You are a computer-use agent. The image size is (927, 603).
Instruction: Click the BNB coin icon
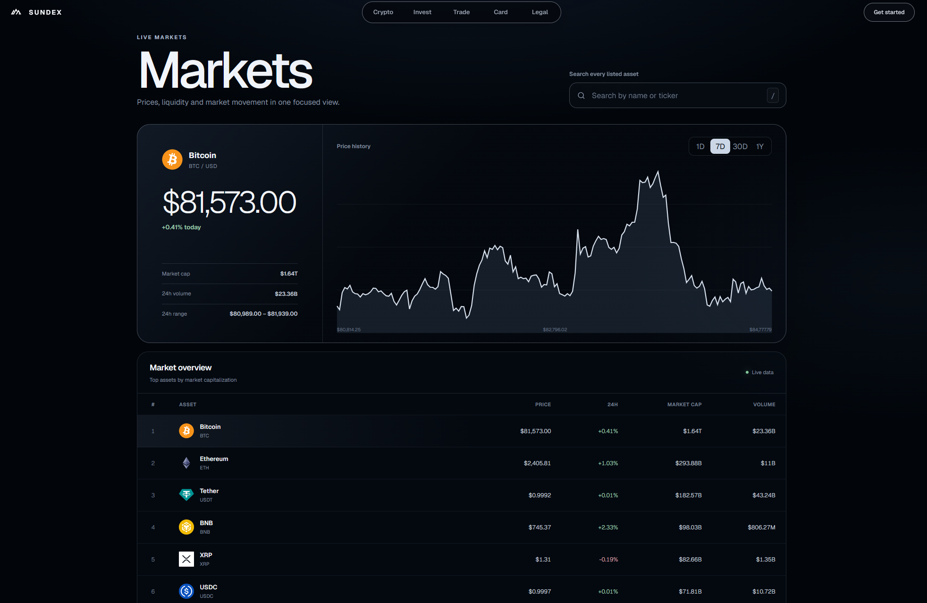[x=186, y=527]
